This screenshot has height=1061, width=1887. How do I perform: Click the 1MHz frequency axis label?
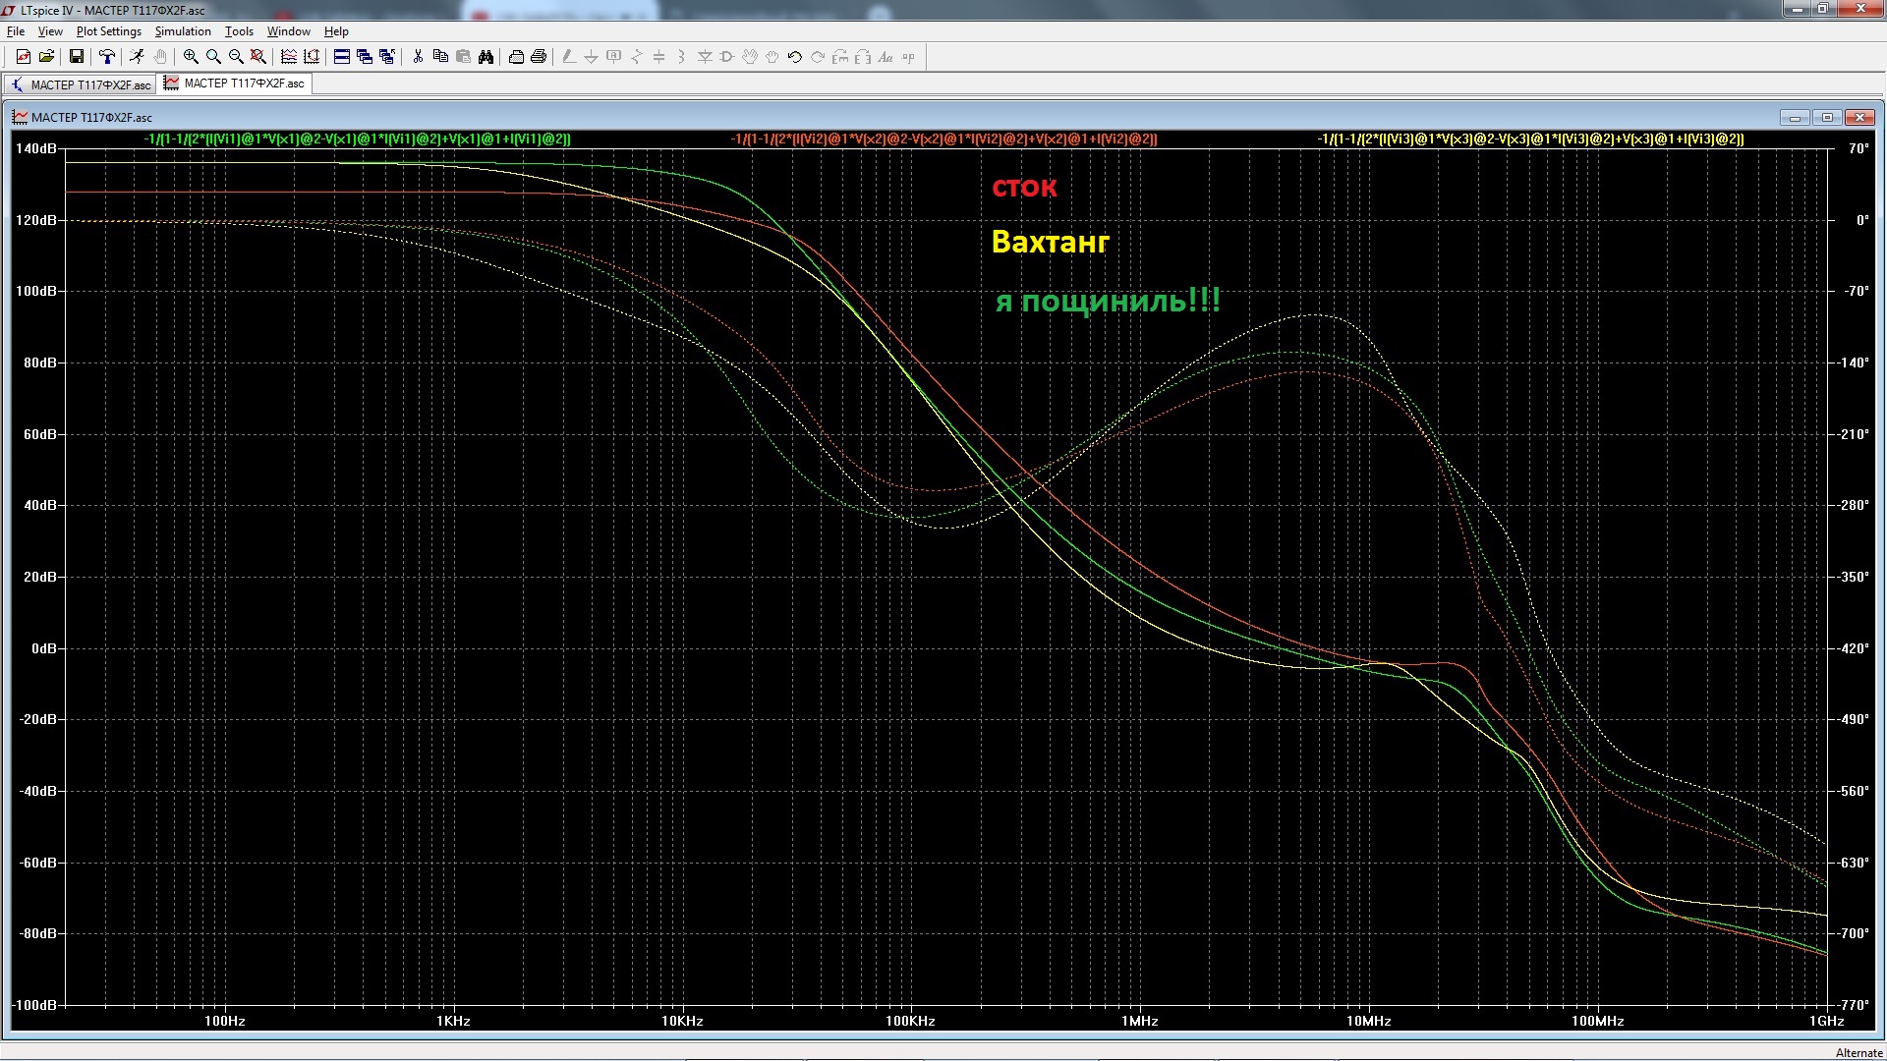(1139, 1021)
